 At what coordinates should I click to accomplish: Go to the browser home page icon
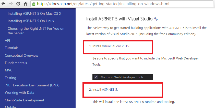[26, 4]
